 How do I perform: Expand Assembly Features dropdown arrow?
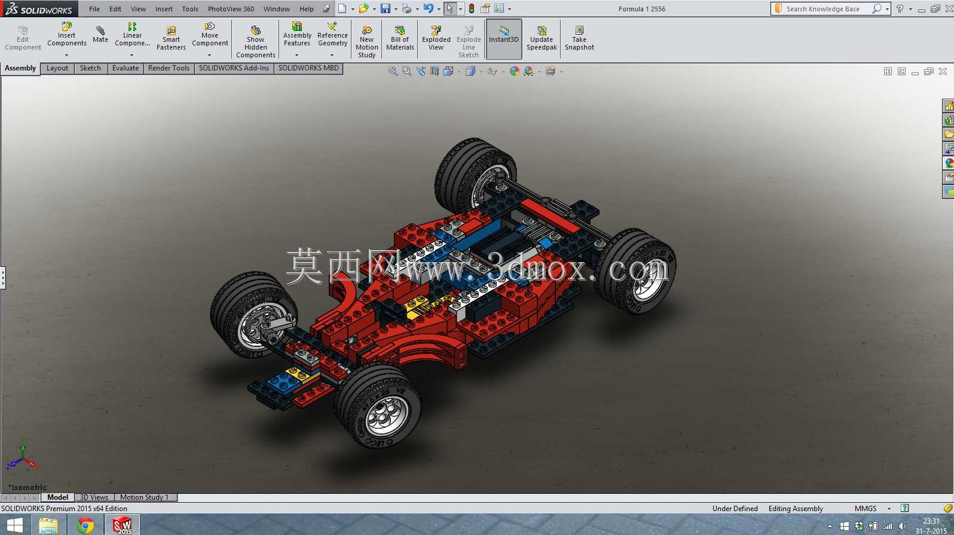296,55
